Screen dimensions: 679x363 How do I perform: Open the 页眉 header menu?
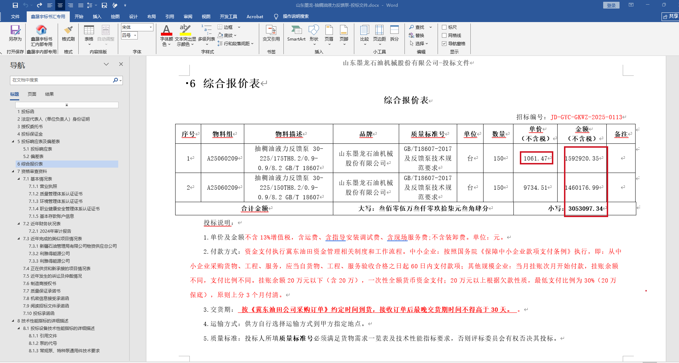coord(329,35)
